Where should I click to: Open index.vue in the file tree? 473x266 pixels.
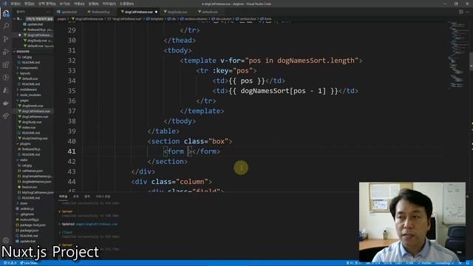(x=29, y=128)
